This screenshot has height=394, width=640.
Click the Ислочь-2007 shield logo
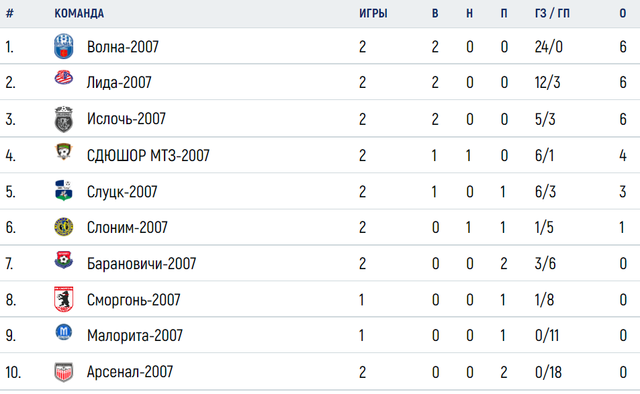pyautogui.click(x=64, y=119)
